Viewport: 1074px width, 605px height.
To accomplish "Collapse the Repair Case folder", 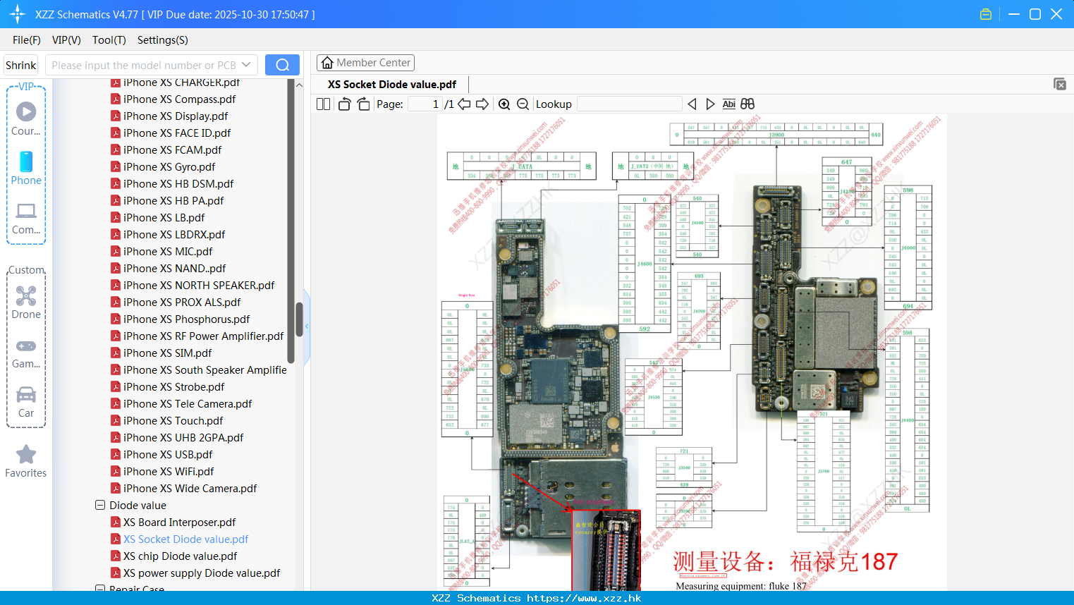I will click(100, 589).
